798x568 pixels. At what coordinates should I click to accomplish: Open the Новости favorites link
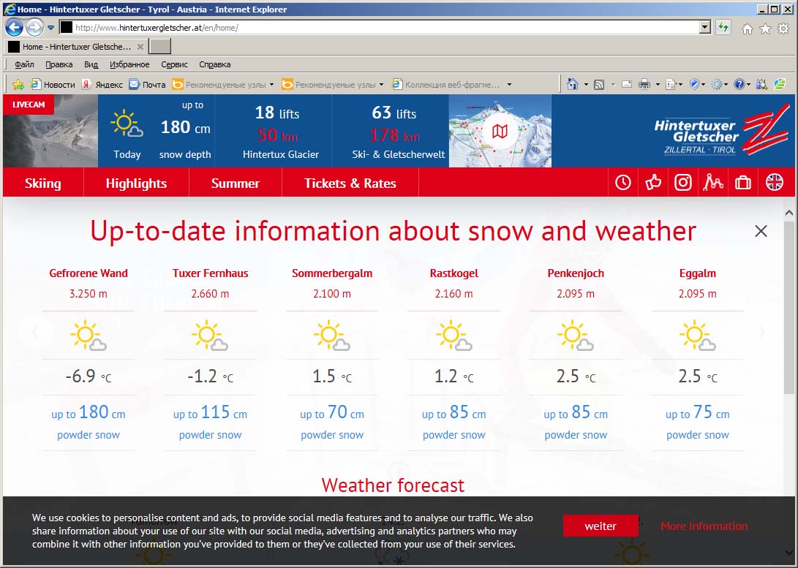click(53, 84)
